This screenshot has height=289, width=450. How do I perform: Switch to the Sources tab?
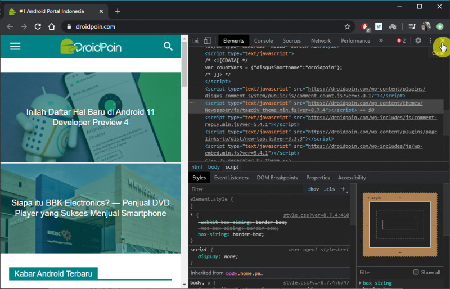(x=292, y=40)
